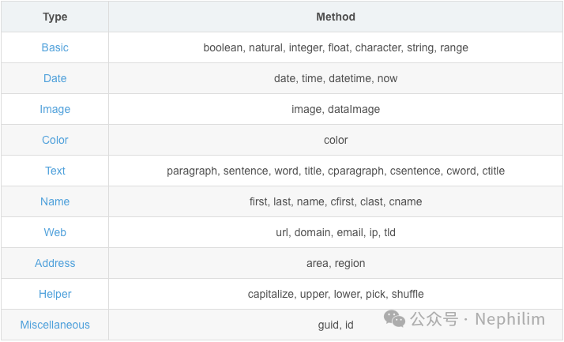Select the date, time, datetime, now cell
564x342 pixels.
tap(336, 78)
